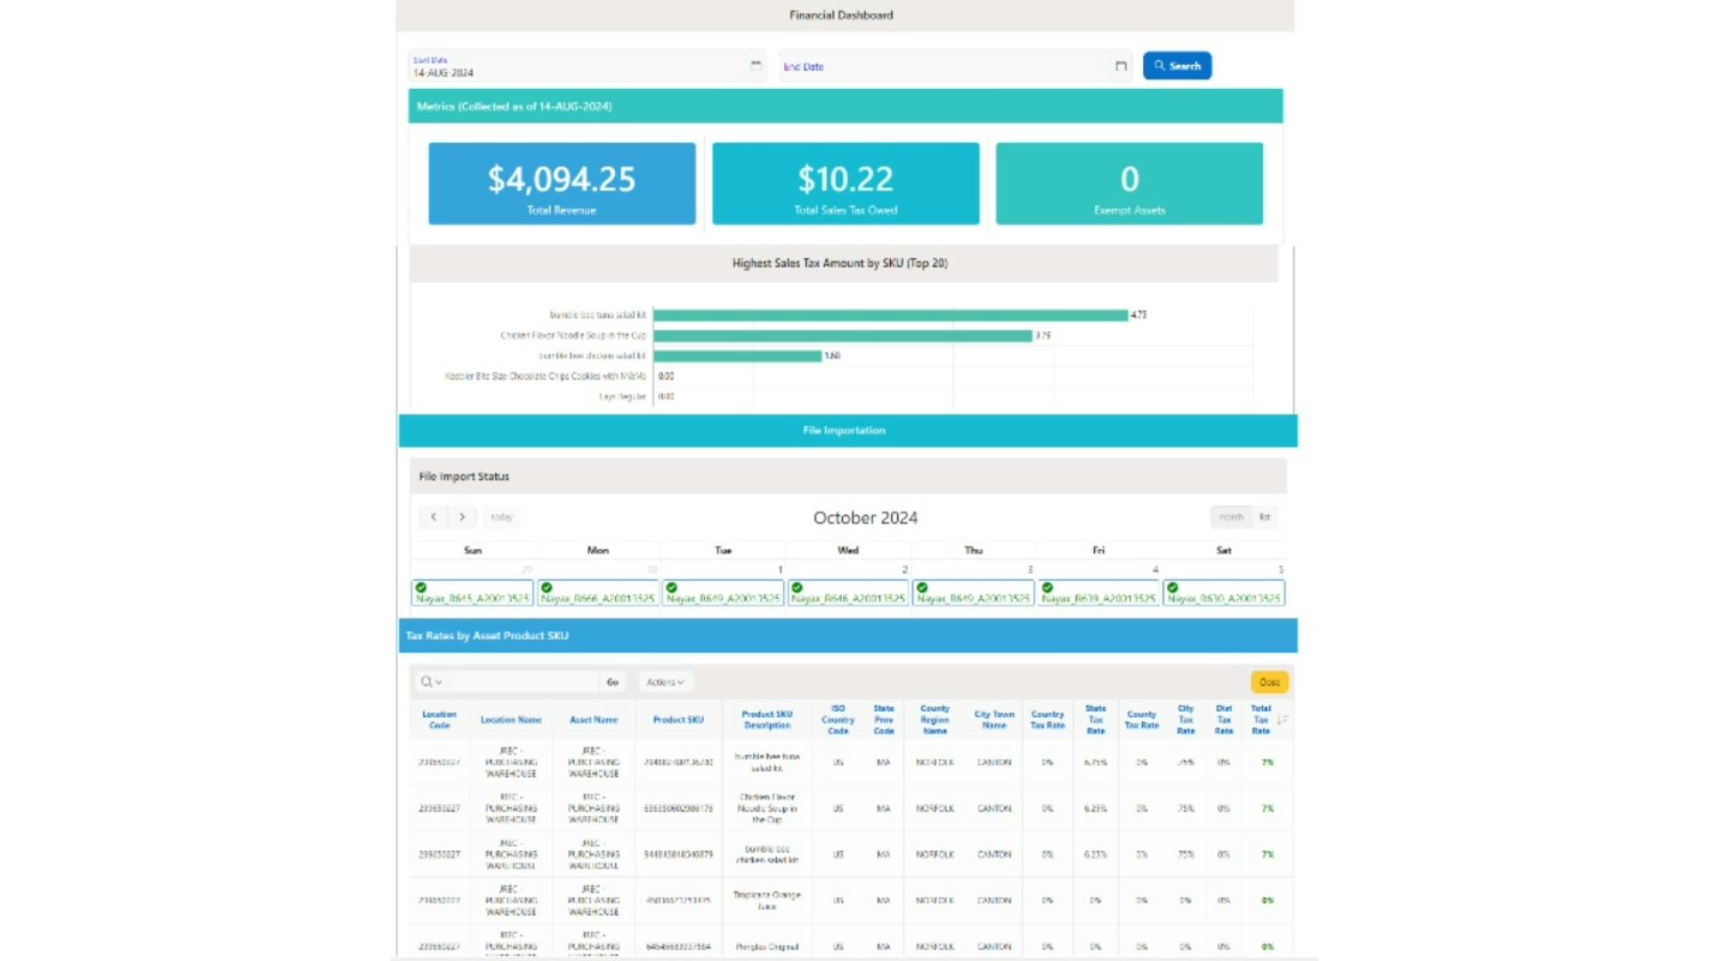Click the green checkmark on Saturday's Nayax_R630 entry
Screen dimensions: 1709x961
(1172, 587)
